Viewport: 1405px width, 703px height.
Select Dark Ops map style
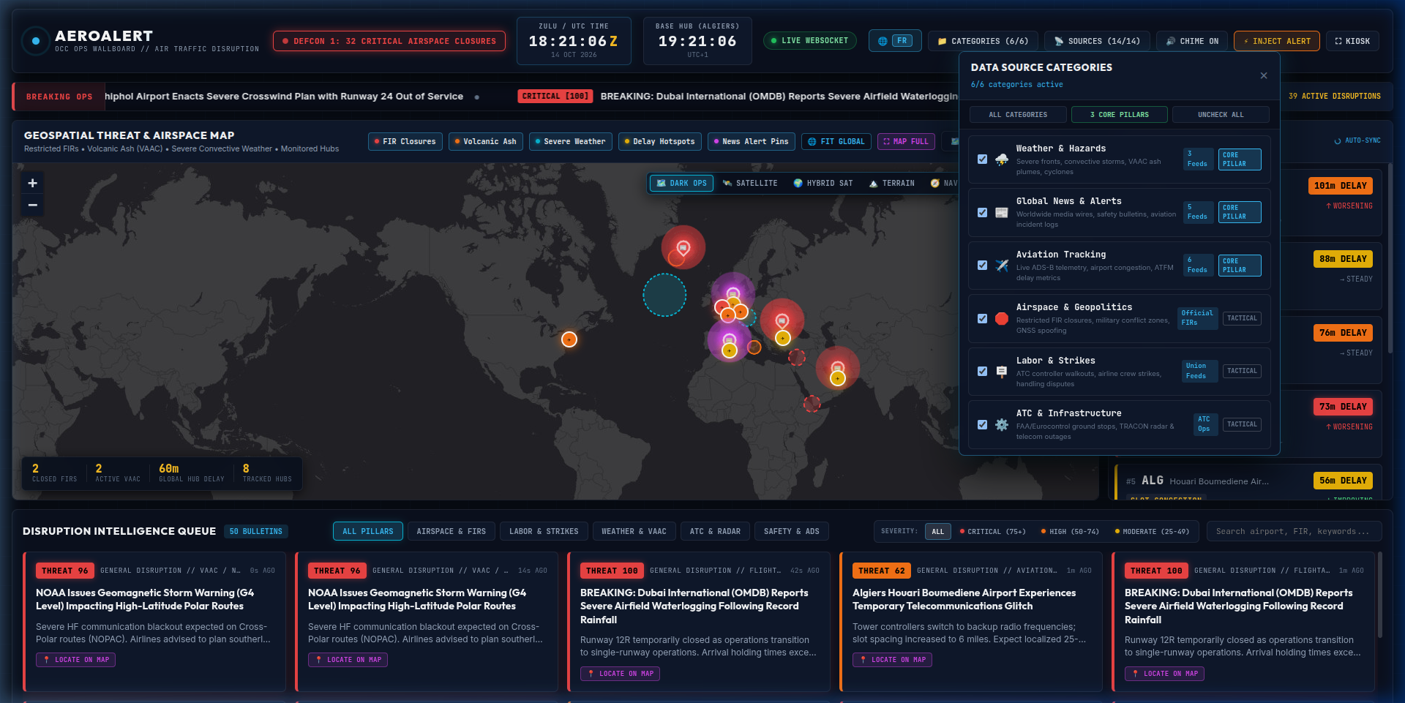pos(681,183)
